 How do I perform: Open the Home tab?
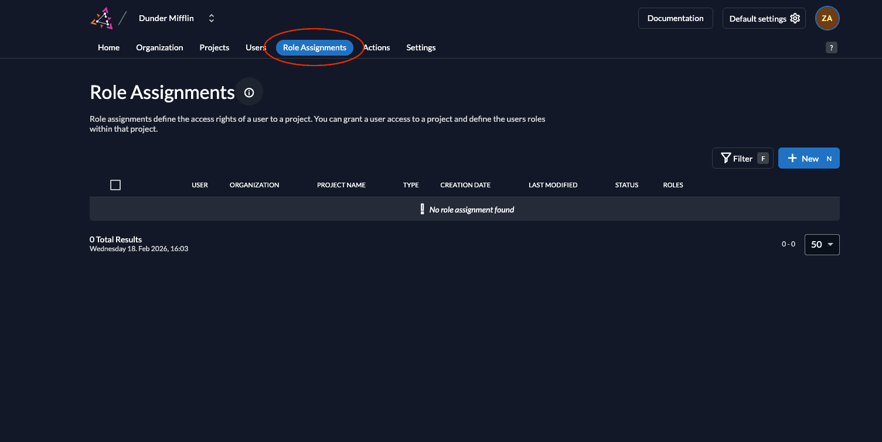coord(108,47)
